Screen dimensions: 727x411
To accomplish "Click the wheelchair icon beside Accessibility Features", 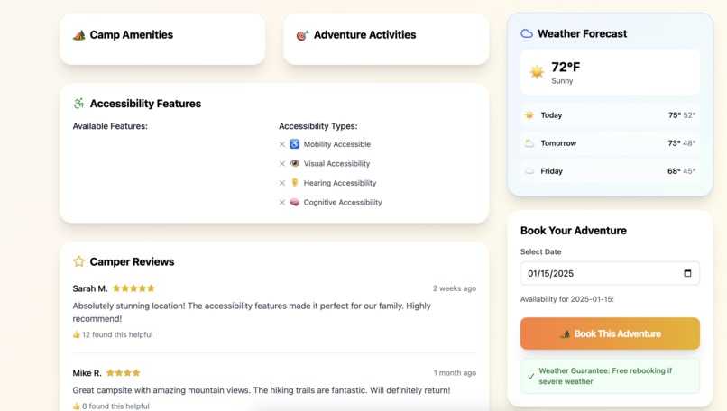I will point(78,104).
